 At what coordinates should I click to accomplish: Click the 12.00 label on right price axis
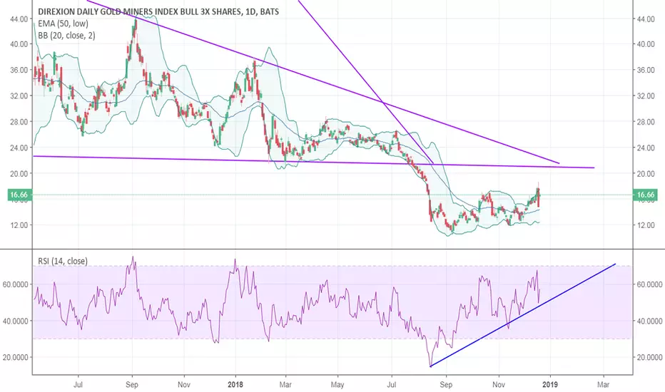(x=645, y=225)
